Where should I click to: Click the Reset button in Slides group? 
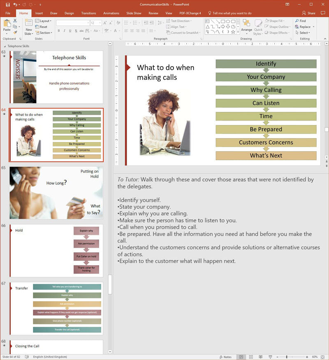(41, 27)
